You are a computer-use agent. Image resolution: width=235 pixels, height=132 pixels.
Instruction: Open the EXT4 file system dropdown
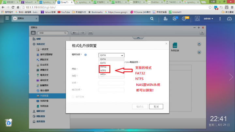click(111, 55)
